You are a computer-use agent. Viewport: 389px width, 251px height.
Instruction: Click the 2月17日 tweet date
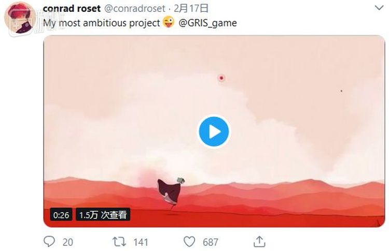(x=191, y=8)
